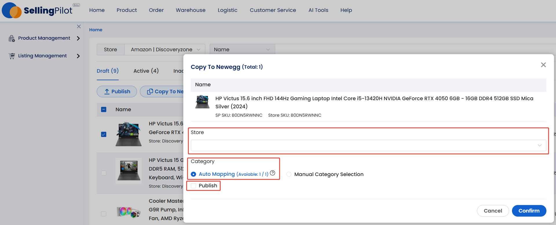Open the Home menu

tap(97, 10)
